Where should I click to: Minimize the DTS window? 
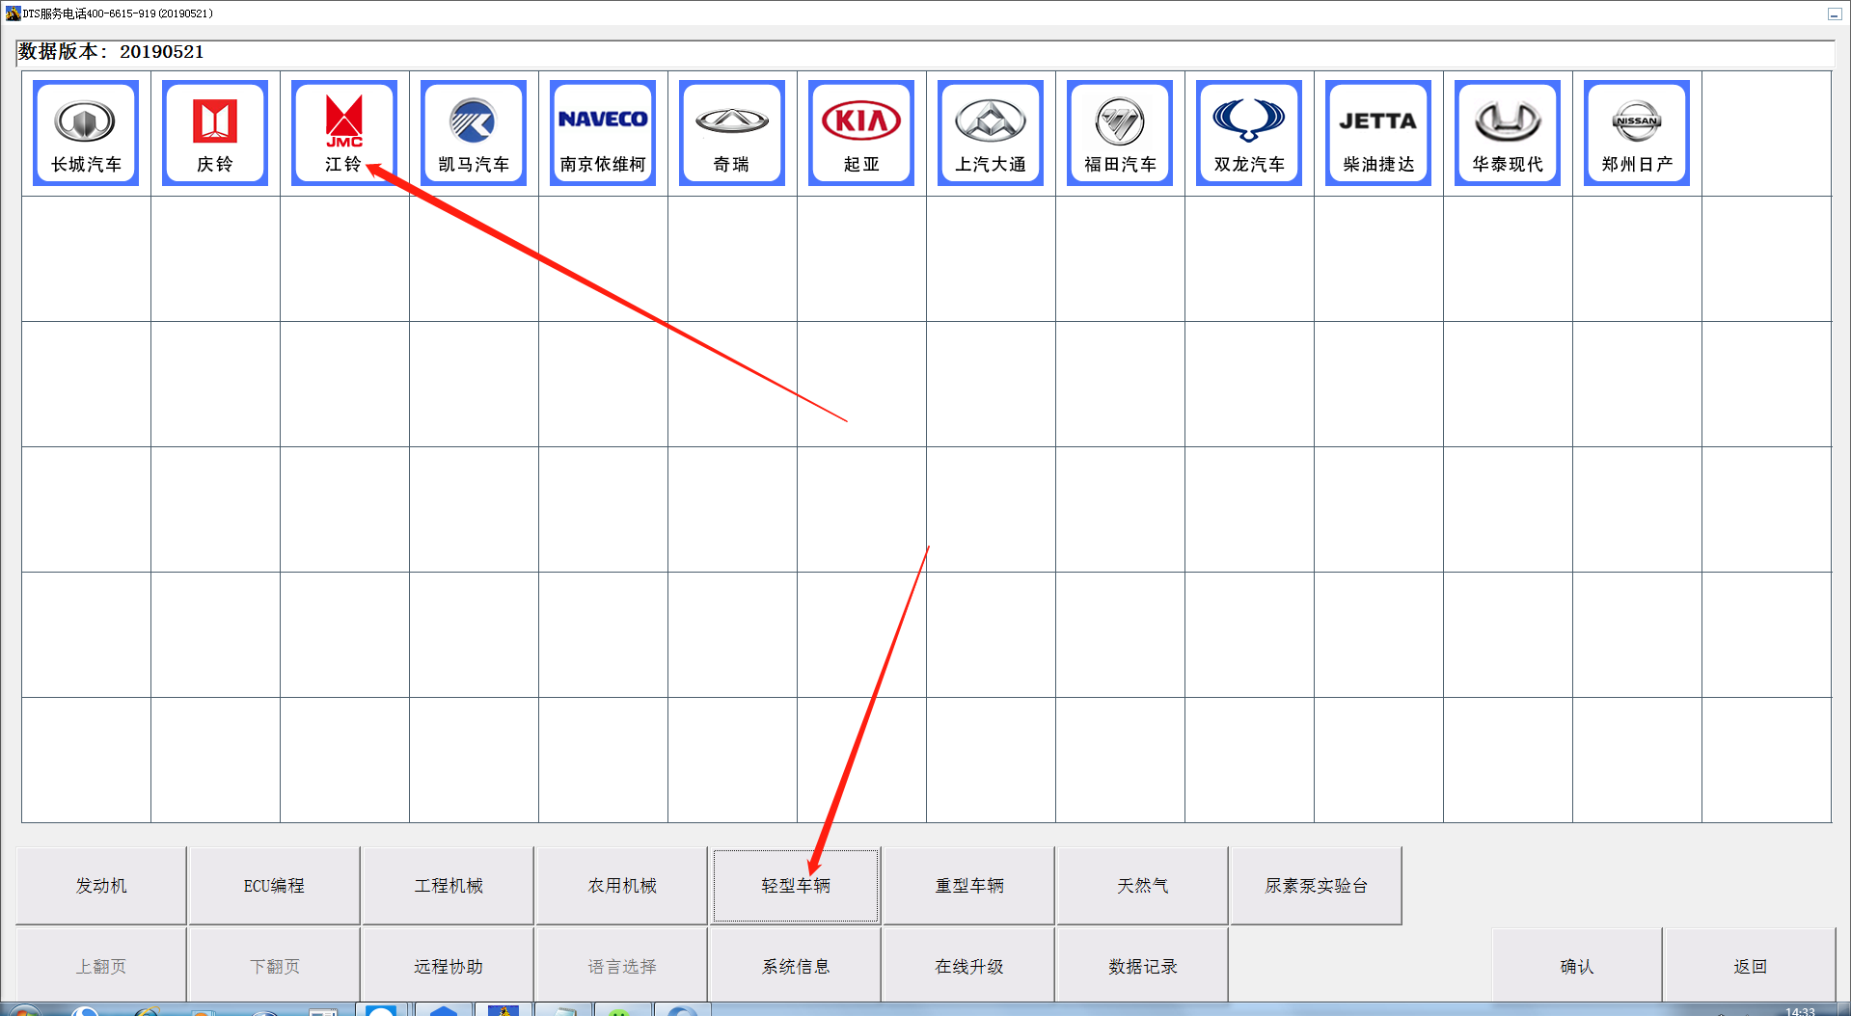tap(1834, 13)
